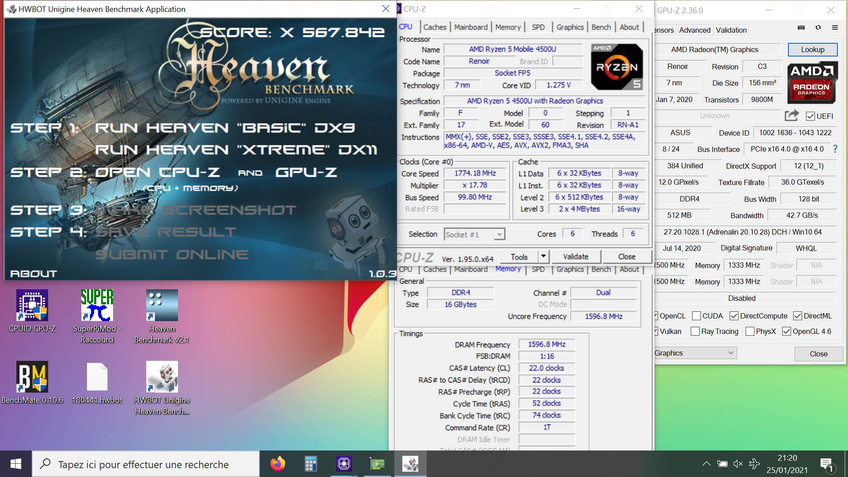Close the HWBOT Heaven Benchmark window
The height and width of the screenshot is (477, 848).
point(386,9)
